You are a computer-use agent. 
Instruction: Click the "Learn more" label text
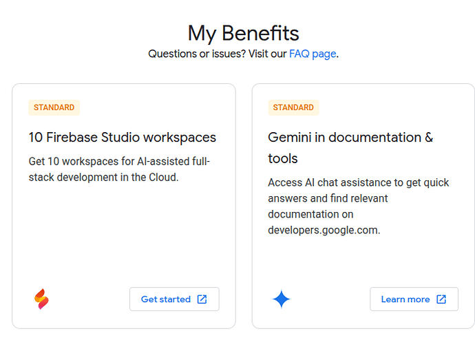(x=405, y=299)
